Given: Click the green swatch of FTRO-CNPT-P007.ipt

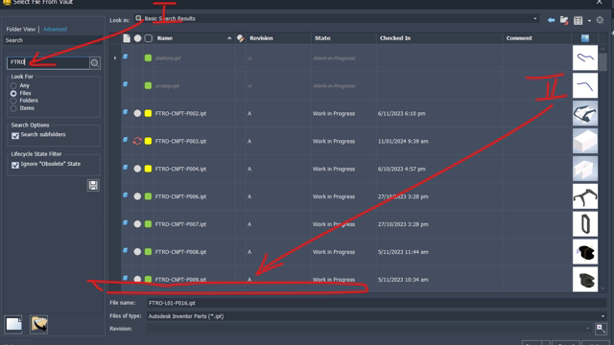Looking at the screenshot, I should click(x=148, y=224).
